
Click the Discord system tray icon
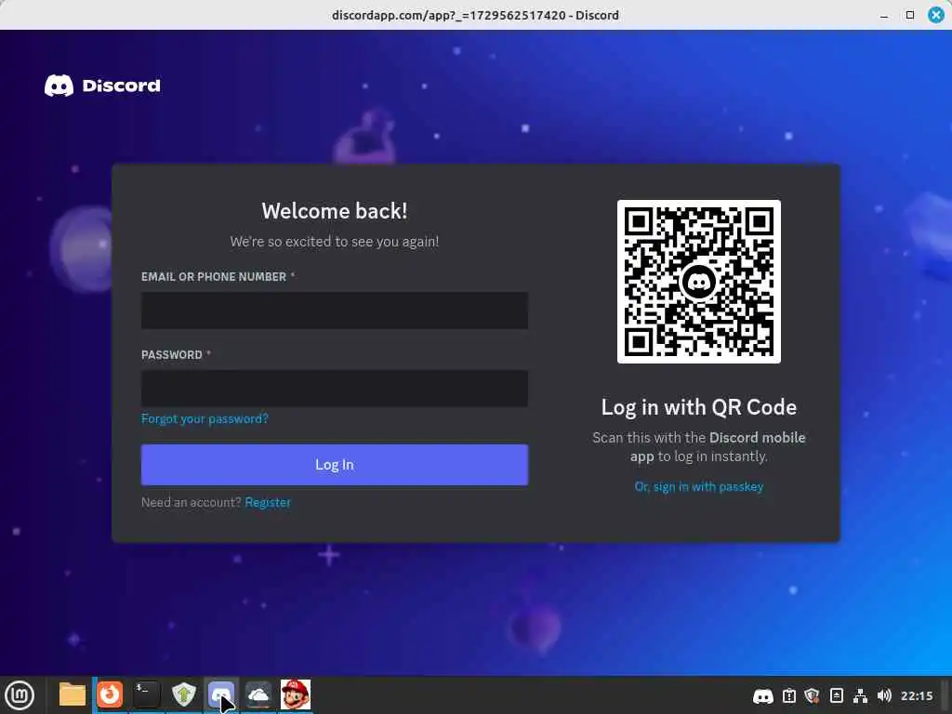[763, 695]
